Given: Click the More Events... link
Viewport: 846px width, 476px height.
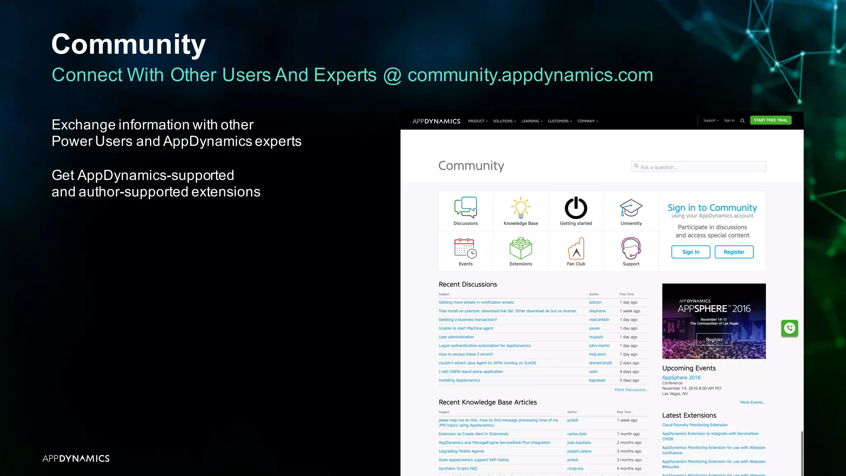Looking at the screenshot, I should [753, 402].
